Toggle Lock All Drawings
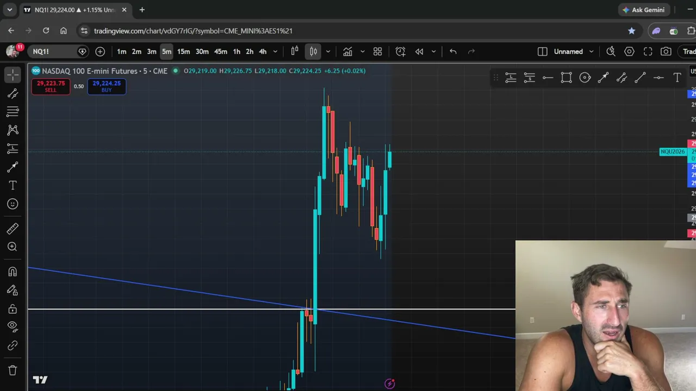The width and height of the screenshot is (696, 391). click(x=13, y=308)
